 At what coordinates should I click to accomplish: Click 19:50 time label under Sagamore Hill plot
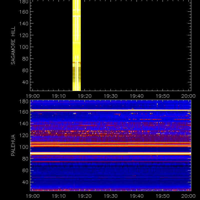click(163, 96)
